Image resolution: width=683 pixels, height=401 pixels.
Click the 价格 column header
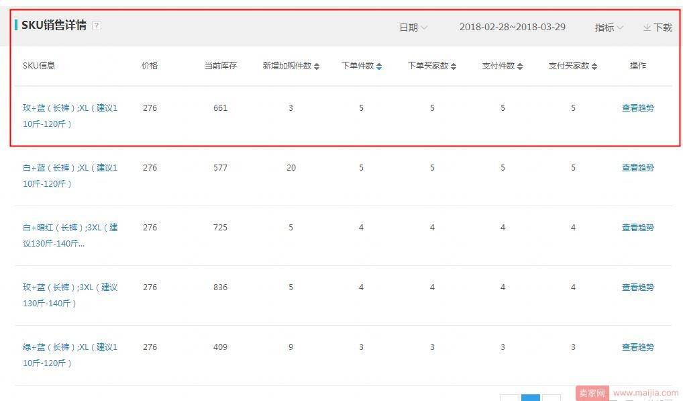[x=150, y=66]
